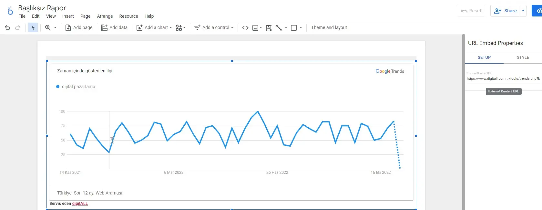The height and width of the screenshot is (210, 542).
Task: Pick the rectangle shape tool
Action: [x=294, y=28]
